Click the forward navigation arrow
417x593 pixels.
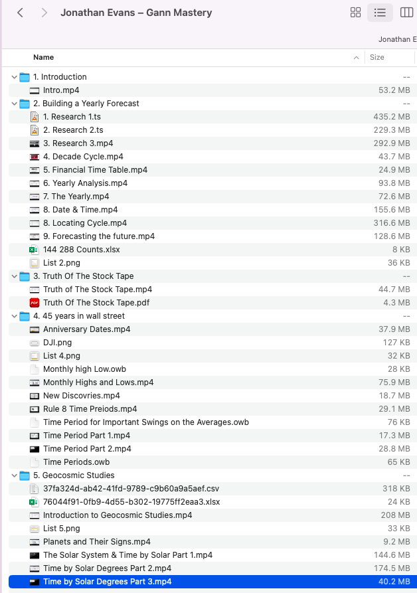44,13
